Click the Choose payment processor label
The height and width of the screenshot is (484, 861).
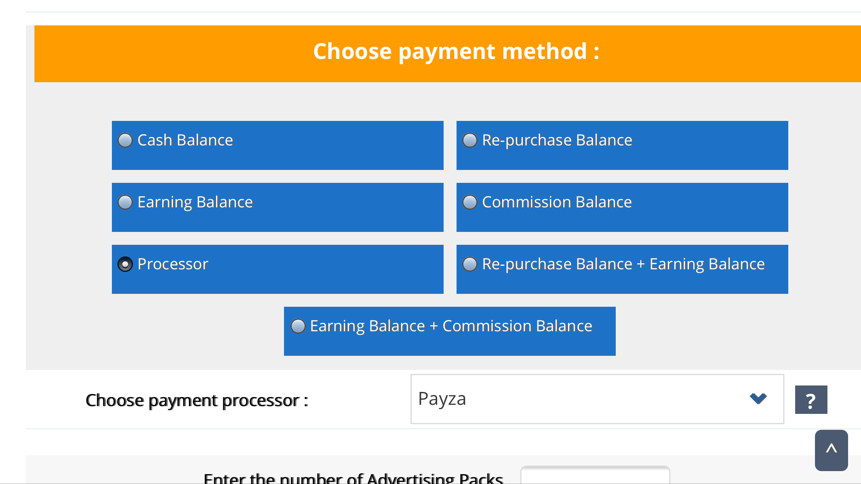tap(197, 401)
